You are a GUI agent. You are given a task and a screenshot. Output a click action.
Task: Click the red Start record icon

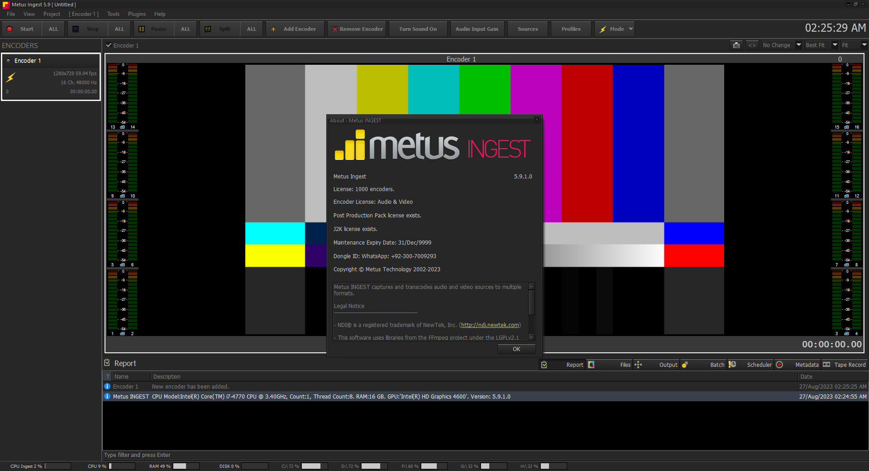[10, 29]
